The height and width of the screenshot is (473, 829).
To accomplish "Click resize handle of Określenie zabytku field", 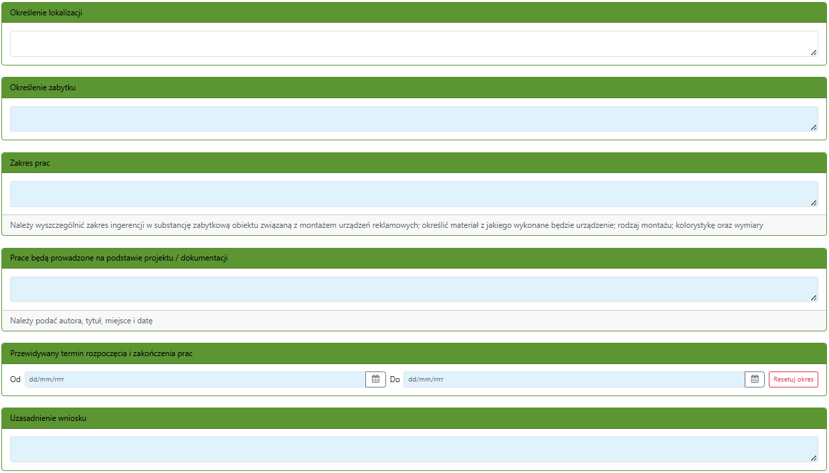I will coord(814,127).
